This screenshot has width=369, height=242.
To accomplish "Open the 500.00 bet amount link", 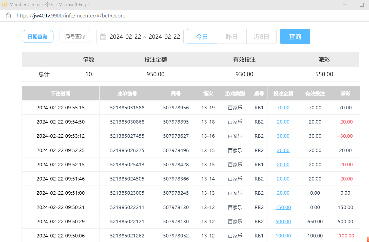I will [283, 221].
